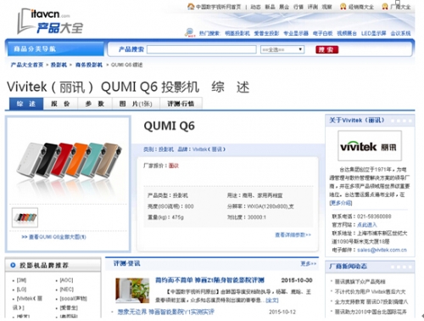Open the 经销商大全 link
Viewport: 424px width, 321px height.
pos(361,7)
